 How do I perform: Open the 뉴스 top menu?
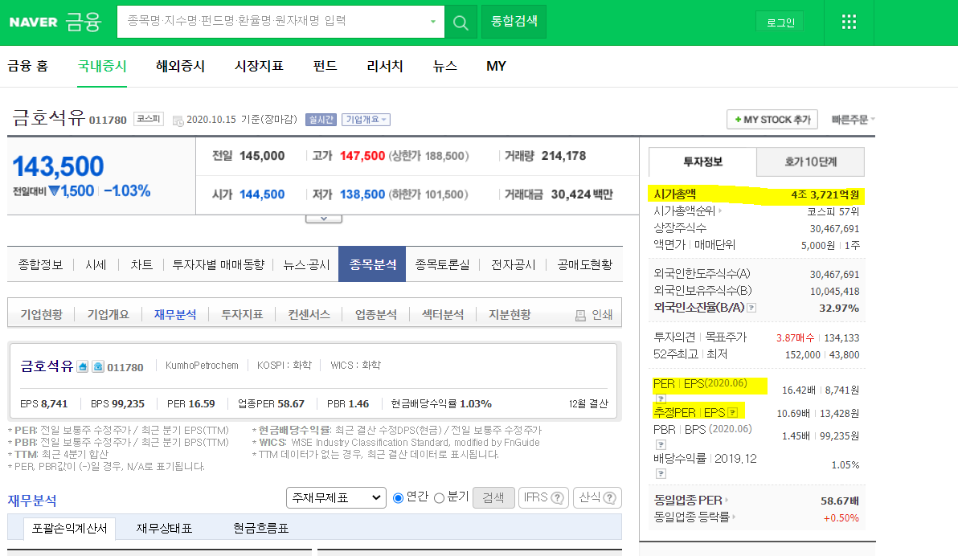[x=444, y=66]
